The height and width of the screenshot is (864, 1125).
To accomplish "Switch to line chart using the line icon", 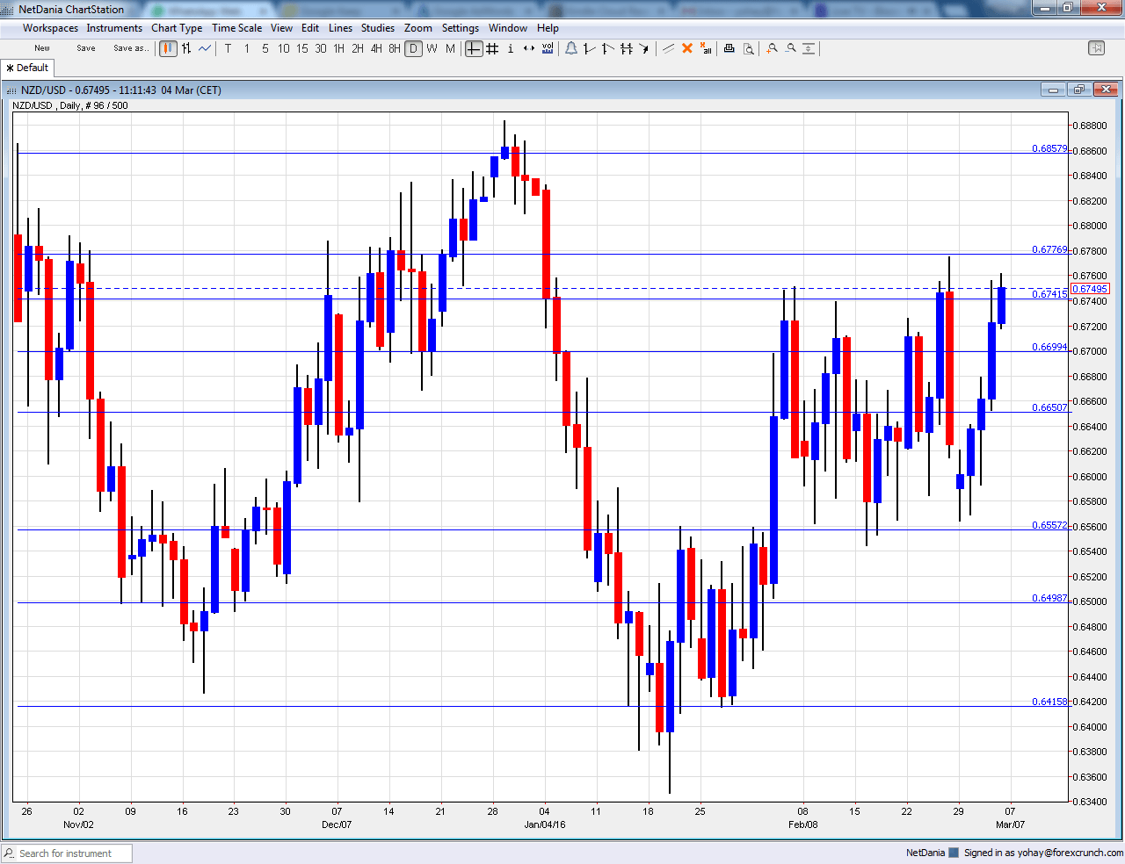I will coord(204,48).
